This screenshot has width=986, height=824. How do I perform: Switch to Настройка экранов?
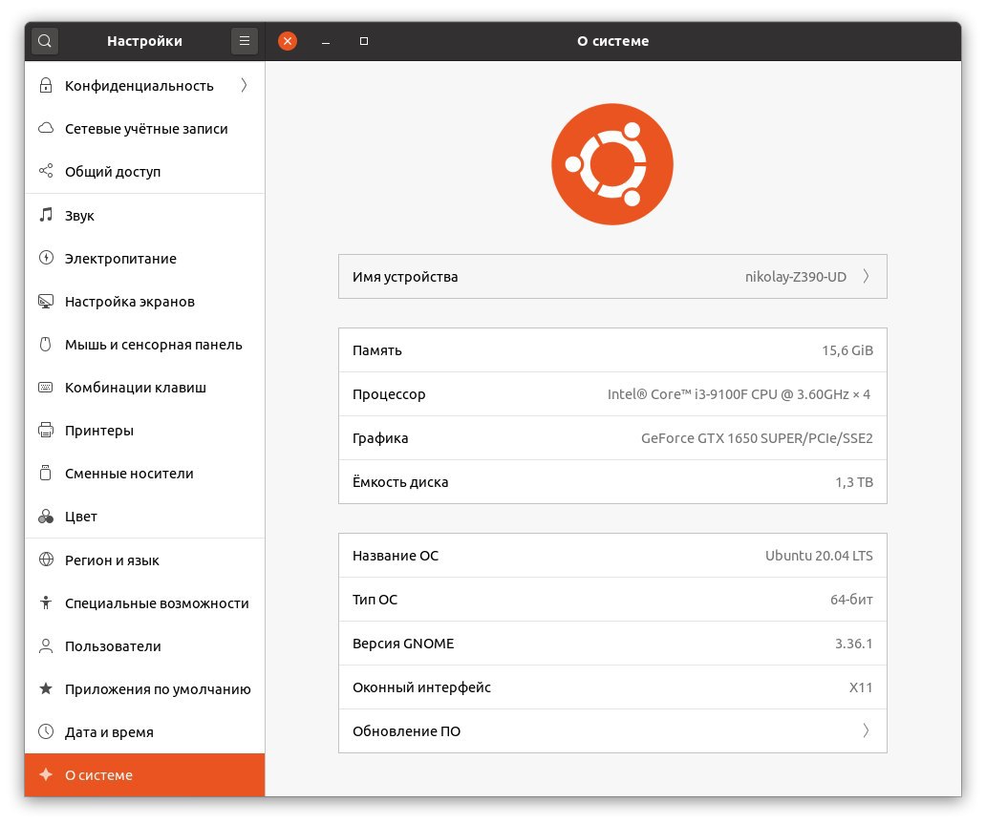click(x=144, y=301)
